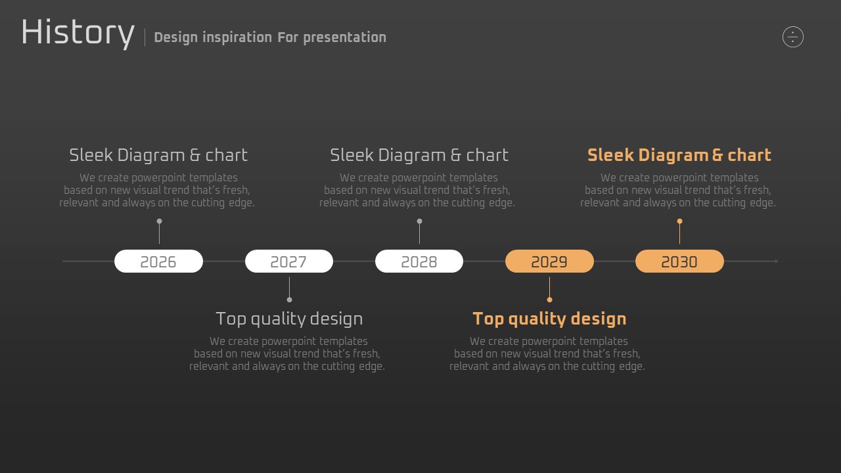
Task: Select the 2026 timeline pill
Action: point(158,261)
